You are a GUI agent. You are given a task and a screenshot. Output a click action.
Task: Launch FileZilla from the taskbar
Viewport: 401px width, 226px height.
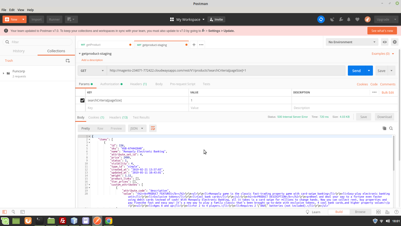pyautogui.click(x=63, y=221)
